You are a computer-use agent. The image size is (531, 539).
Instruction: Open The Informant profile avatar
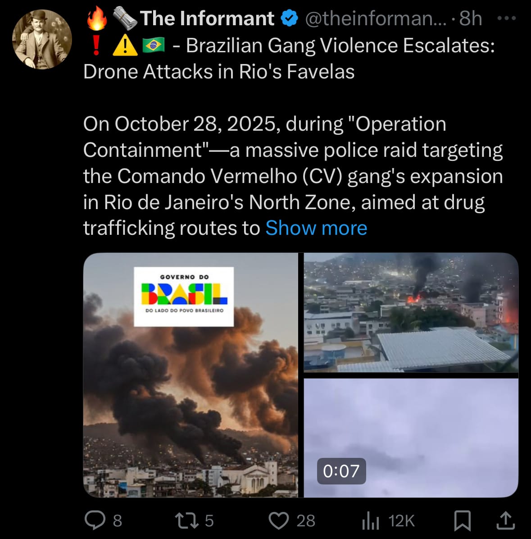coord(42,39)
